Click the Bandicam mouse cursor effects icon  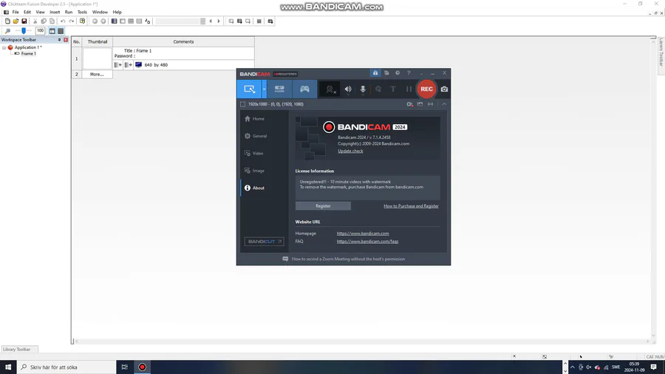(x=378, y=89)
